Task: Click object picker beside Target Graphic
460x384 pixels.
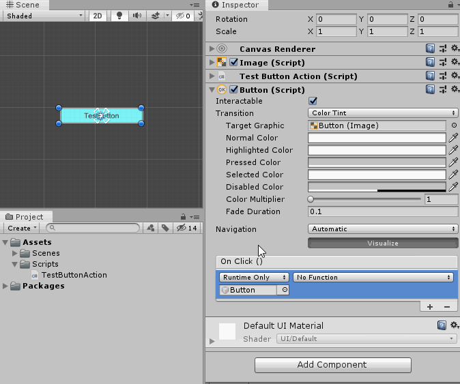Action: tap(454, 125)
